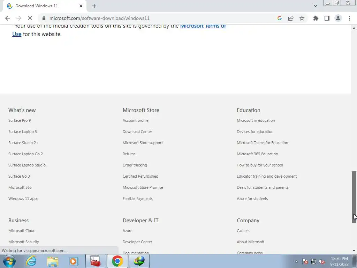Open Devices for education link
The image size is (357, 268).
(255, 132)
